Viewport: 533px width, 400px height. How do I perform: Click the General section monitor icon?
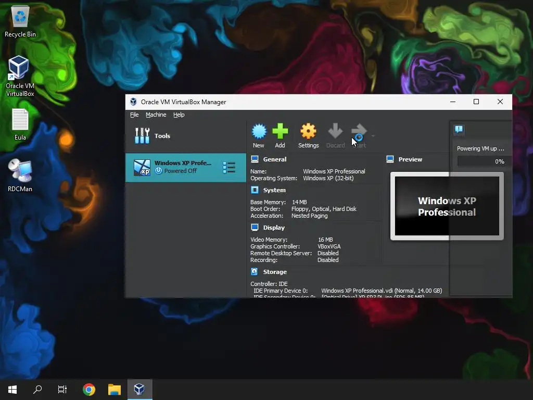click(255, 159)
